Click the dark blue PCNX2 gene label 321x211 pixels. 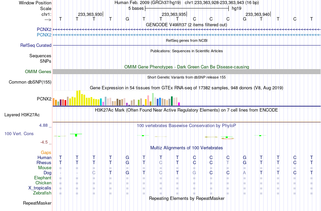click(44, 29)
